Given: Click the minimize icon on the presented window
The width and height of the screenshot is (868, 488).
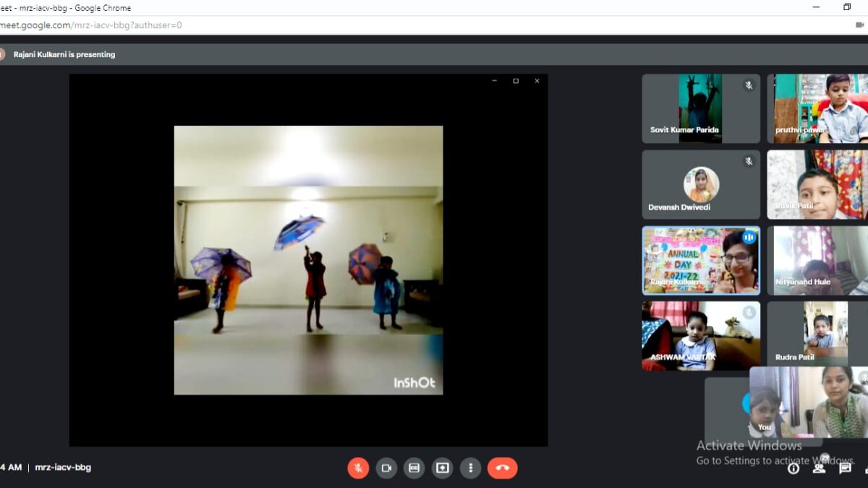Looking at the screenshot, I should (494, 81).
